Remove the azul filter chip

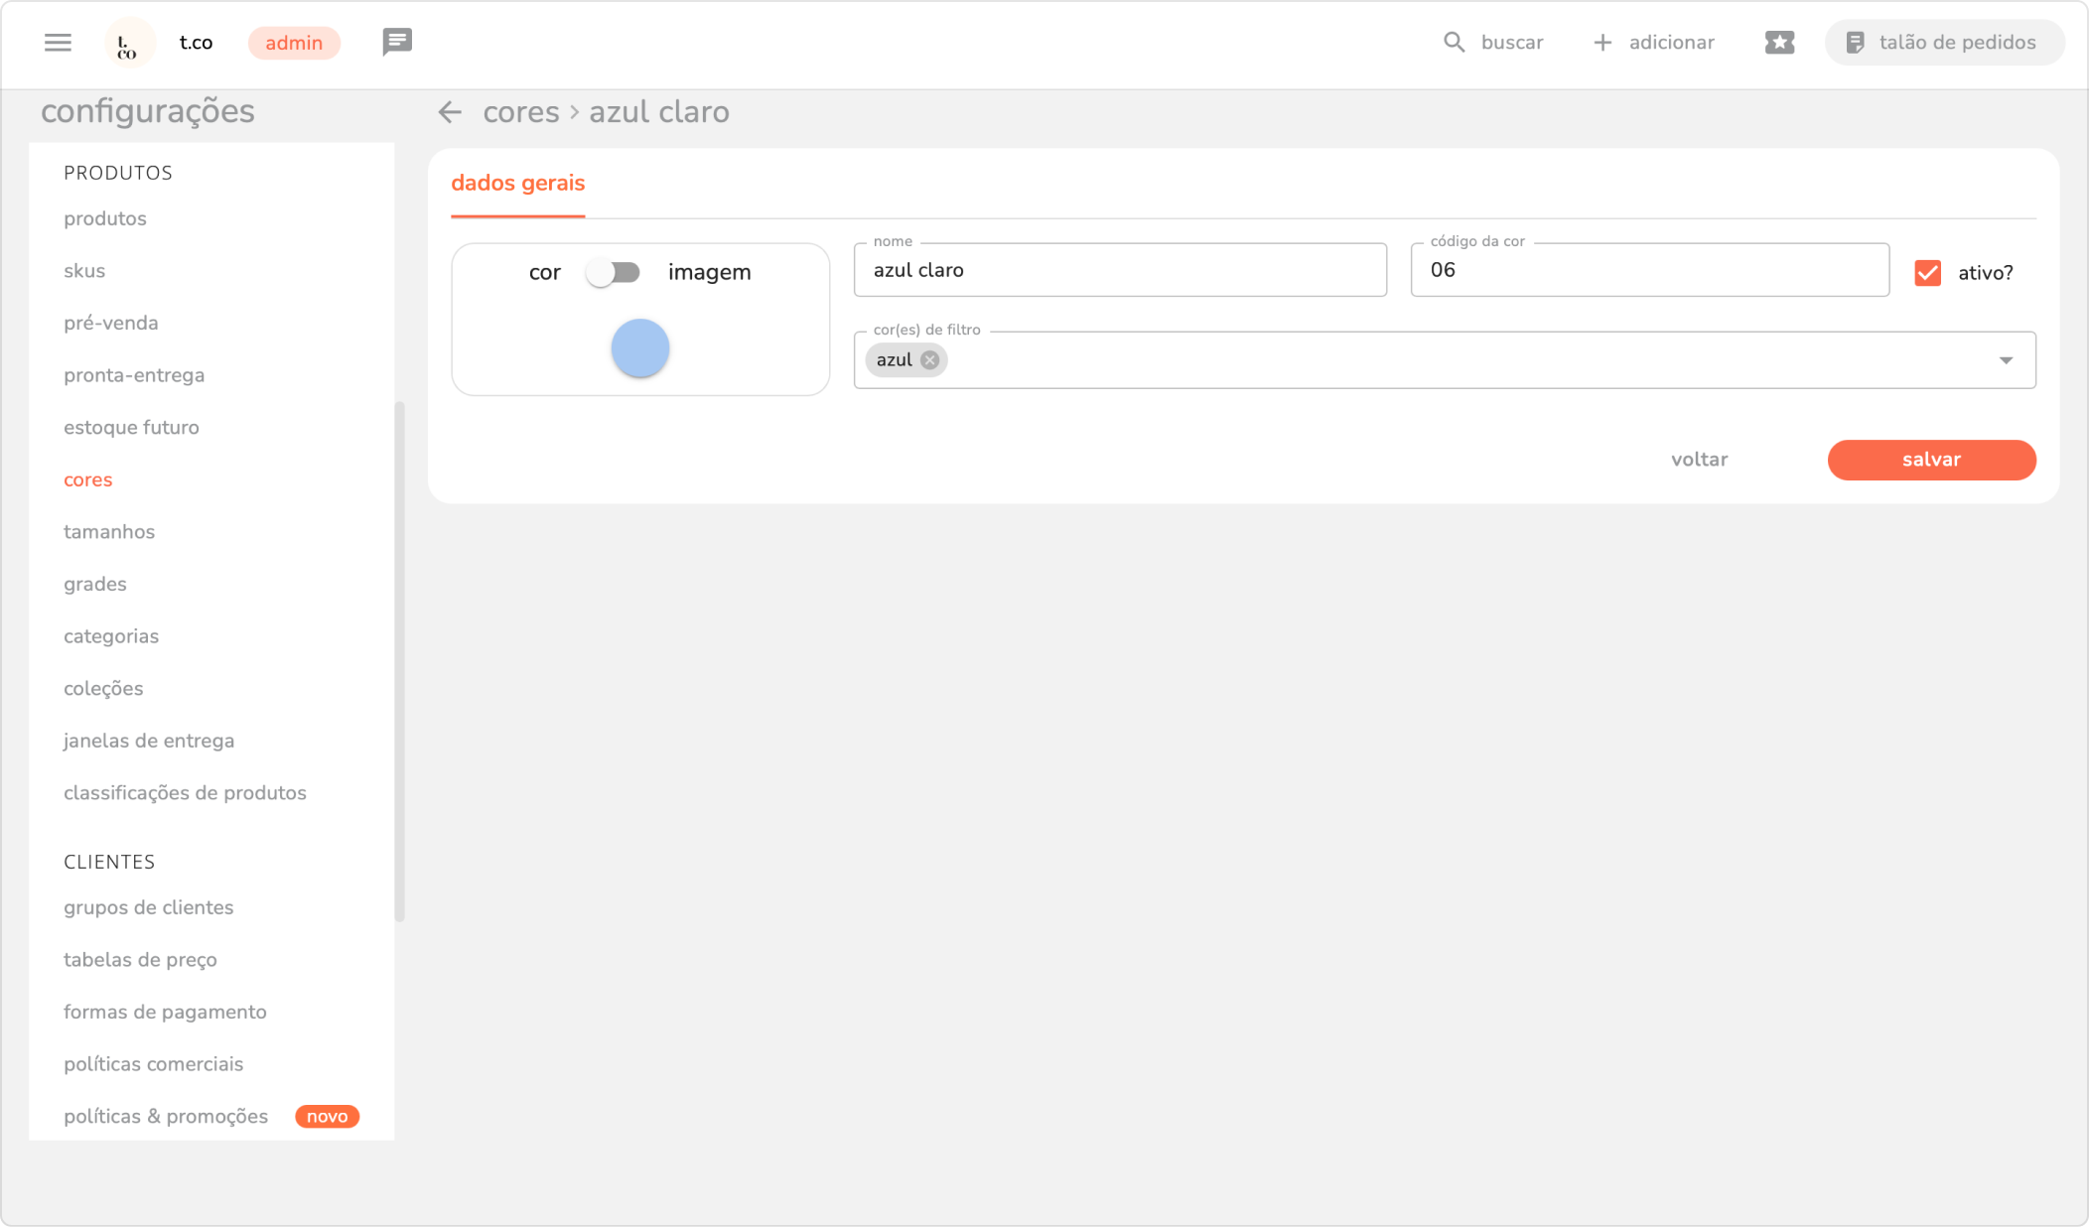coord(929,360)
